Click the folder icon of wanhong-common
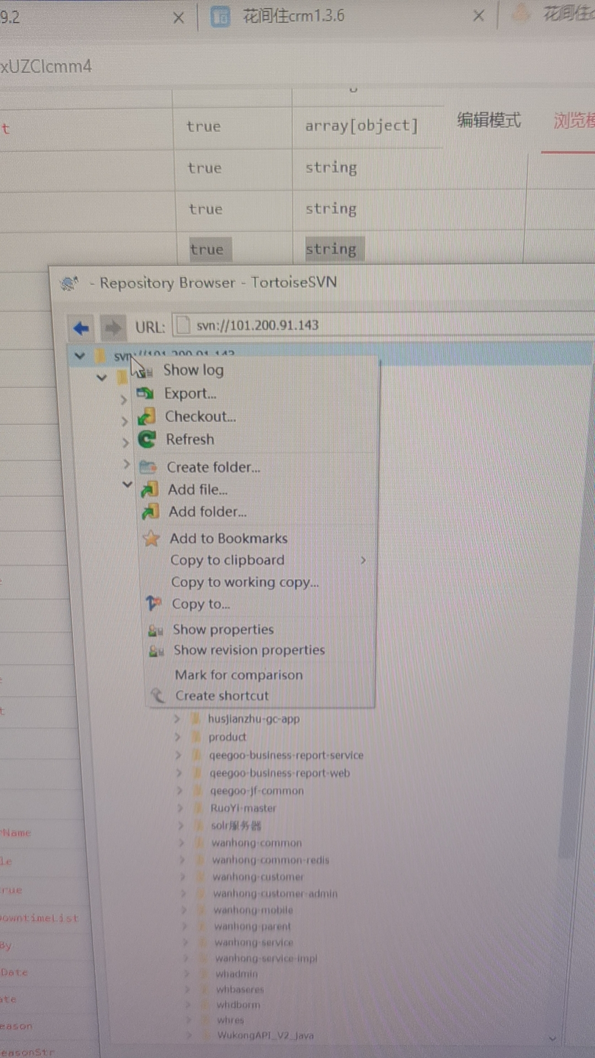This screenshot has height=1058, width=595. click(201, 843)
